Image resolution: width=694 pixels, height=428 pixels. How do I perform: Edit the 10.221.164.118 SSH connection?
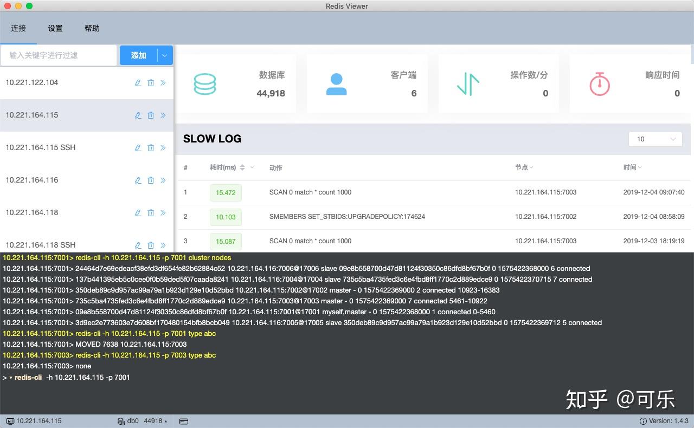pyautogui.click(x=138, y=245)
